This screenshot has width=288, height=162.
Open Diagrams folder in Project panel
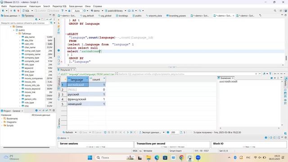pos(10,122)
